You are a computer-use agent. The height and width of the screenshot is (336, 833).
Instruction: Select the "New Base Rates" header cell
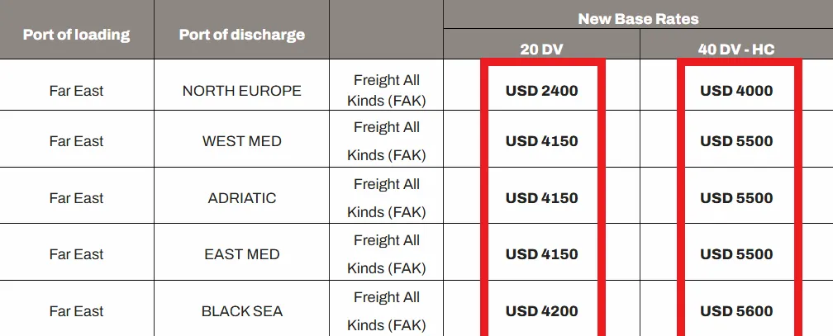[637, 18]
